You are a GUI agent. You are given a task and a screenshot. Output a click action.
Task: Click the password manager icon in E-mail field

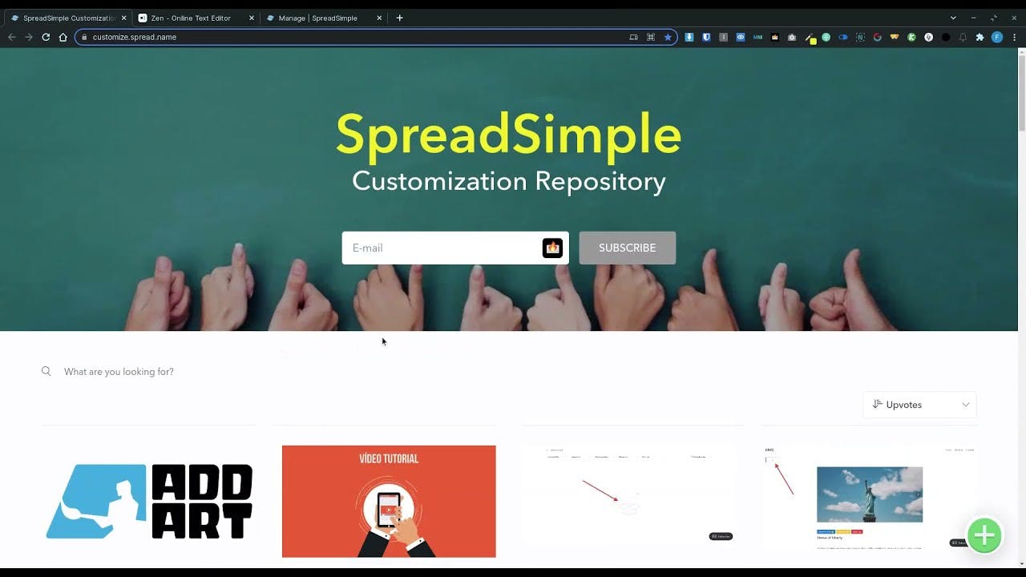point(552,248)
